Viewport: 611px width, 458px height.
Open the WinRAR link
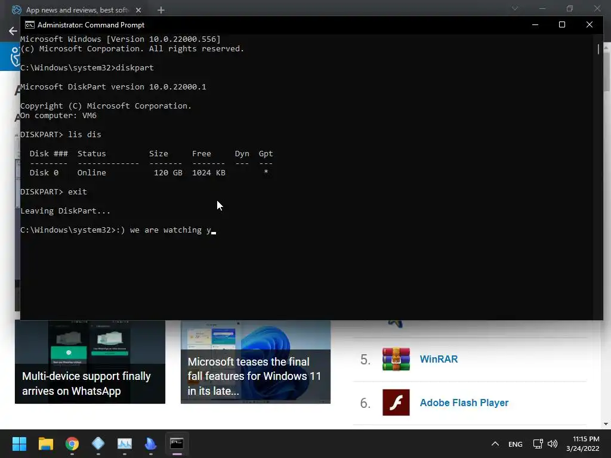click(439, 359)
